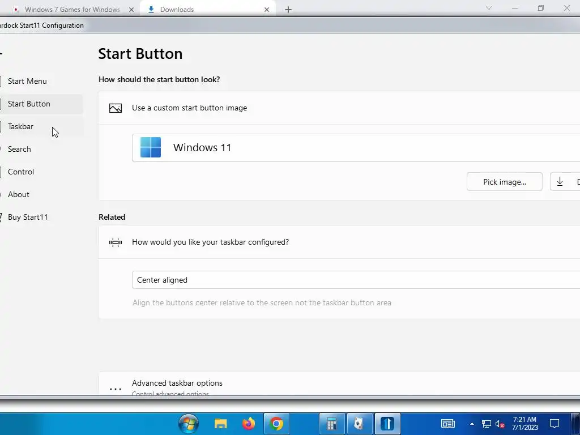Open the Solitaire cards taskbar button
The height and width of the screenshot is (435, 580).
pyautogui.click(x=360, y=424)
